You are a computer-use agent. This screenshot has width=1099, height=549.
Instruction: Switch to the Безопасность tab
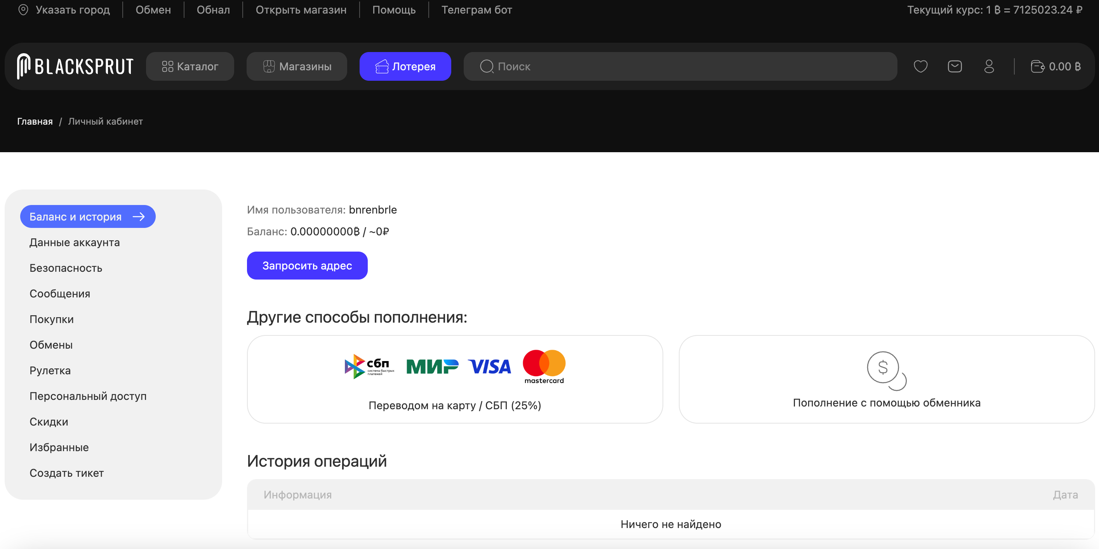66,268
